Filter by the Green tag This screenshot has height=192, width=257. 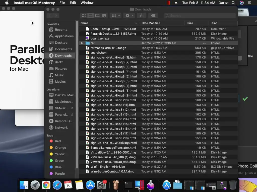pos(60,161)
